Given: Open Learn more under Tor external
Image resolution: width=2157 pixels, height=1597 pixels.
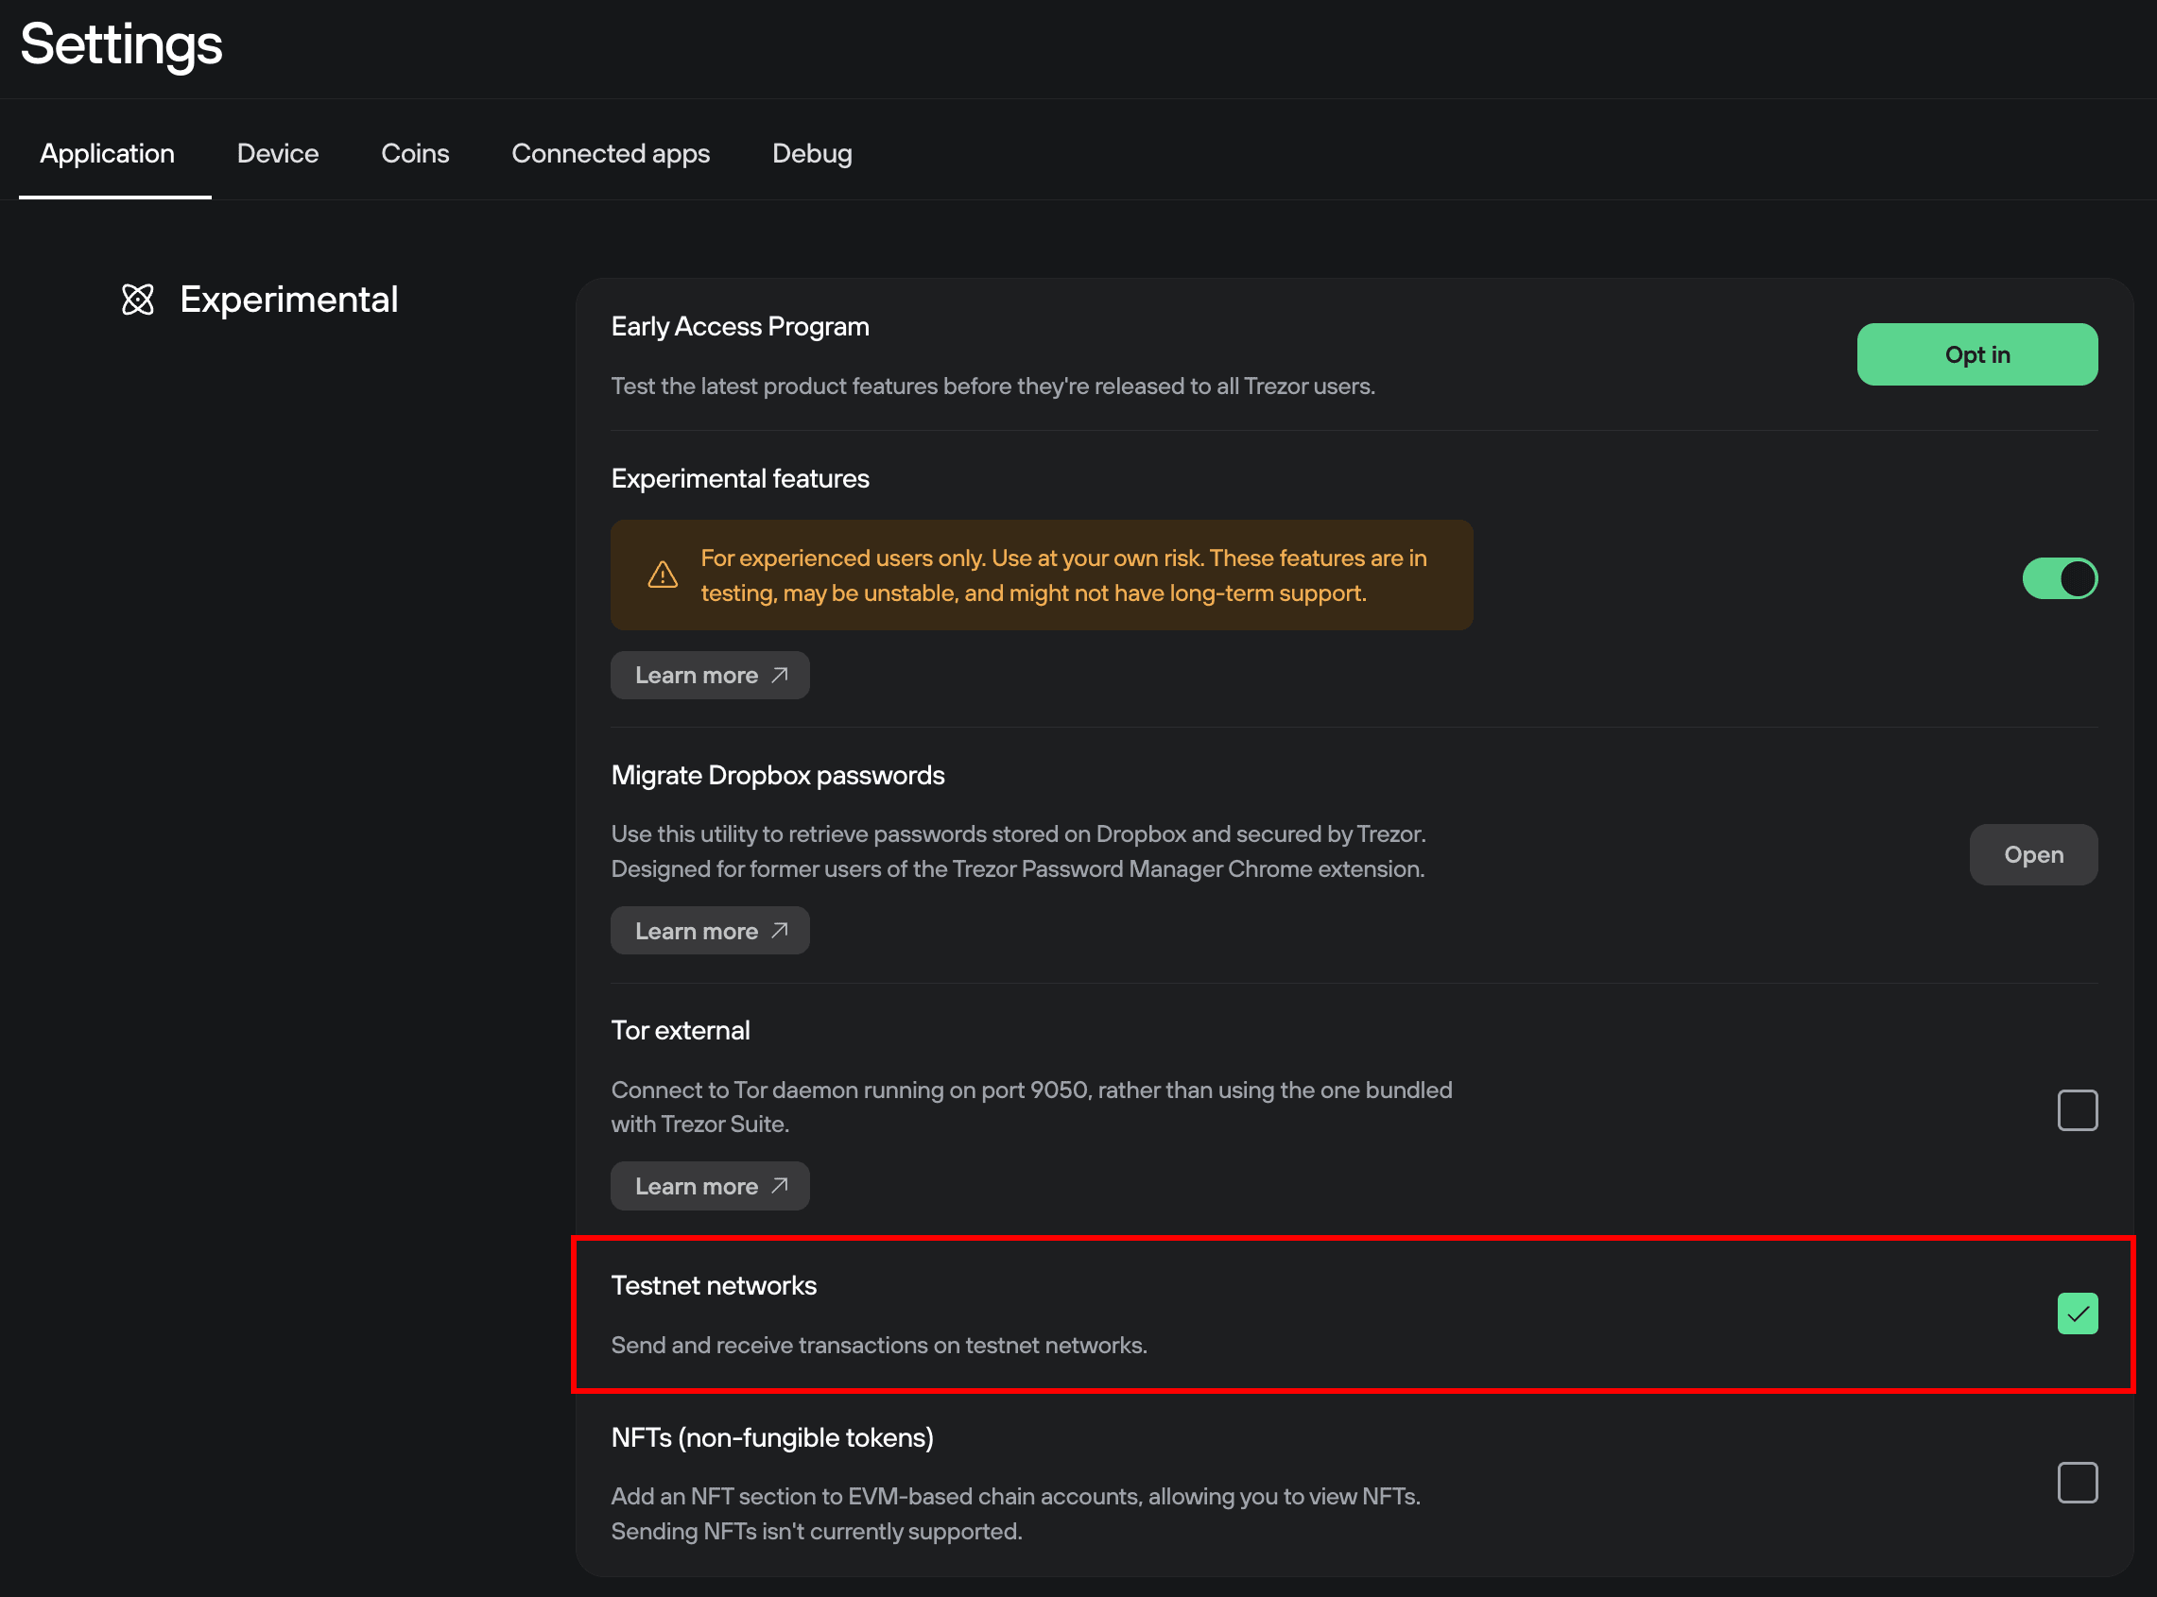Looking at the screenshot, I should pyautogui.click(x=709, y=1185).
